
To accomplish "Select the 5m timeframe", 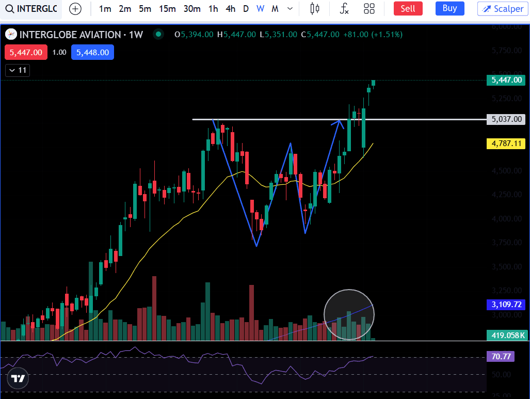I will click(145, 9).
